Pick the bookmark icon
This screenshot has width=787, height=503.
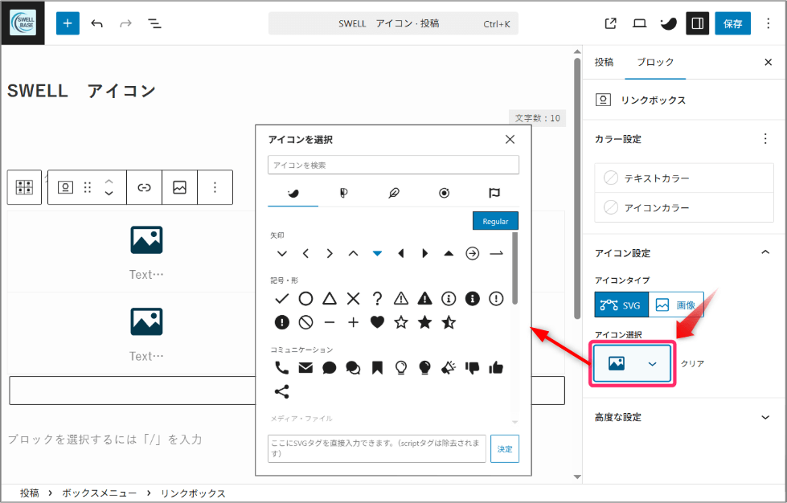coord(378,368)
